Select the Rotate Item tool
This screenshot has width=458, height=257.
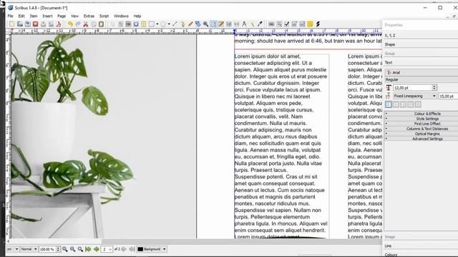point(198,24)
